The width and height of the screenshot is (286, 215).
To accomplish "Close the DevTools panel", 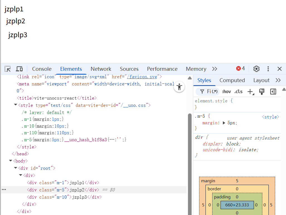I will tap(279, 69).
